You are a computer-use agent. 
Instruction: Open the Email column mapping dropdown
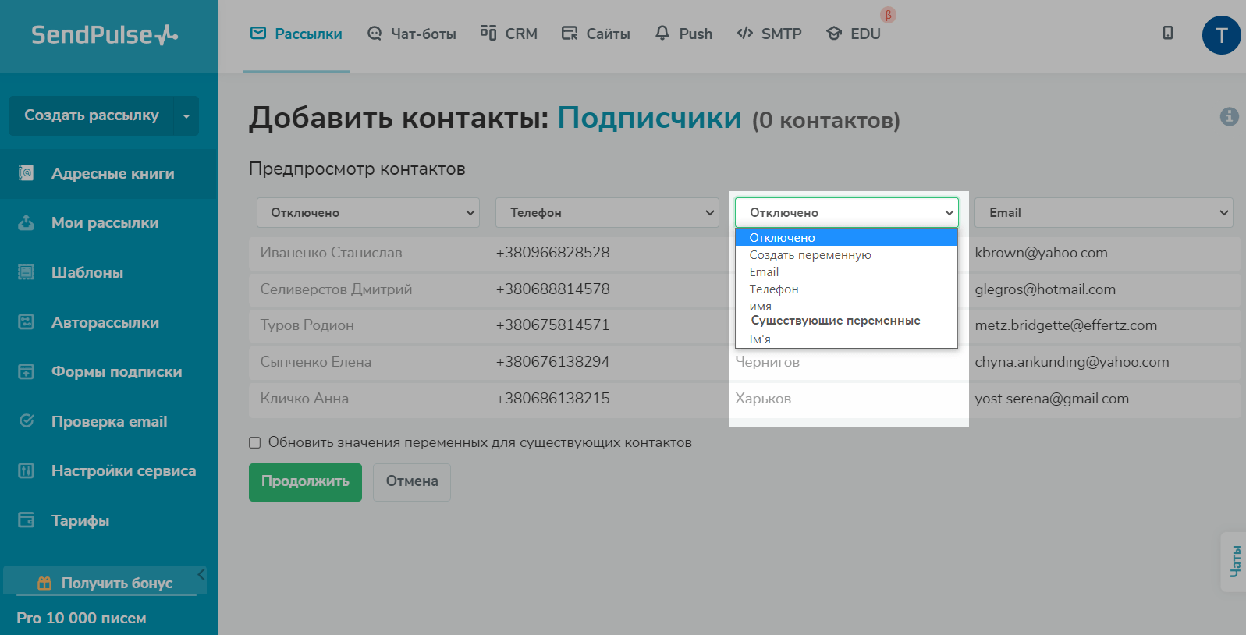pyautogui.click(x=1103, y=212)
